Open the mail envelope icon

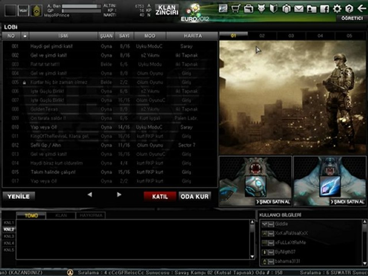point(299,9)
